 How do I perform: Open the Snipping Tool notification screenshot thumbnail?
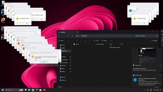click(147, 56)
